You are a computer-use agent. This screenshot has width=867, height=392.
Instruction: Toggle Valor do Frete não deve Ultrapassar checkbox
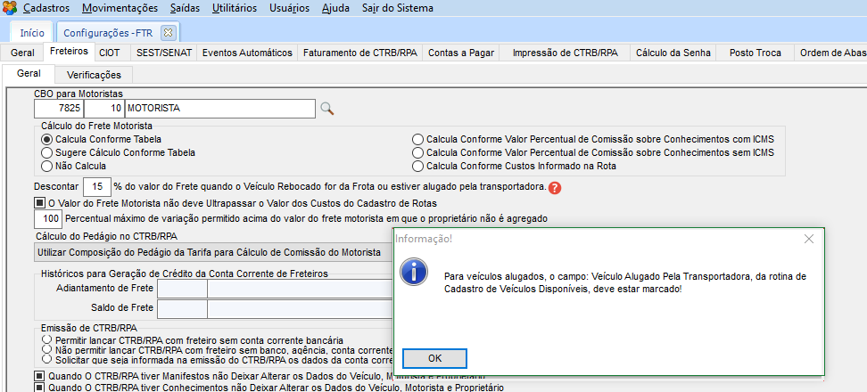coord(39,202)
